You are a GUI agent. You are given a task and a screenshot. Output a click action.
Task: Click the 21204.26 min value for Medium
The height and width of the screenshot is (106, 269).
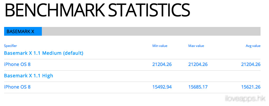162,64
